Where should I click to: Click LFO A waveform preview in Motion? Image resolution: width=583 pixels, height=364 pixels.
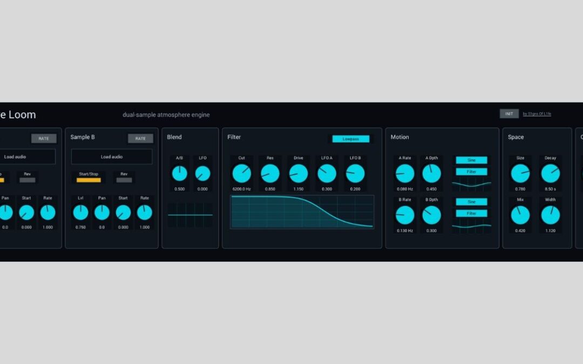[471, 184]
